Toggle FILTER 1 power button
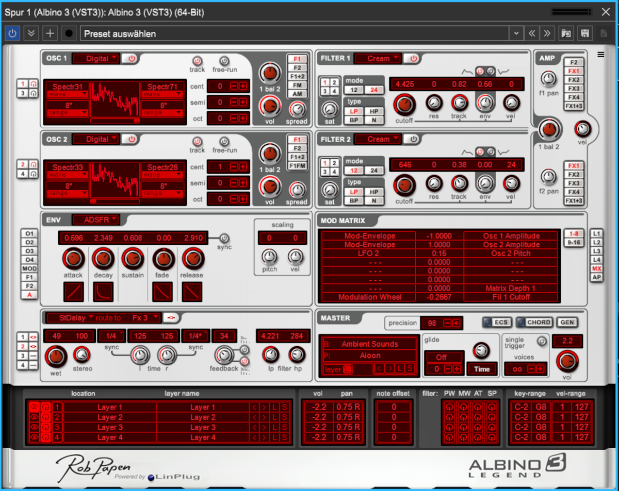This screenshot has height=491, width=619. click(x=413, y=59)
